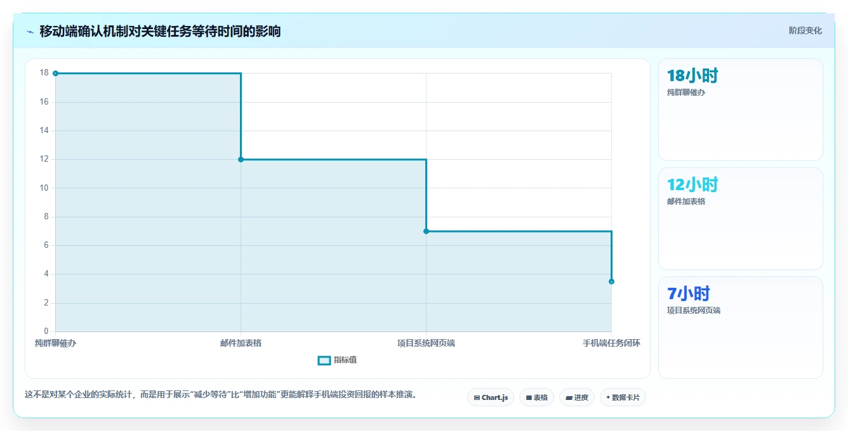Open the 7小时 data card

[741, 328]
